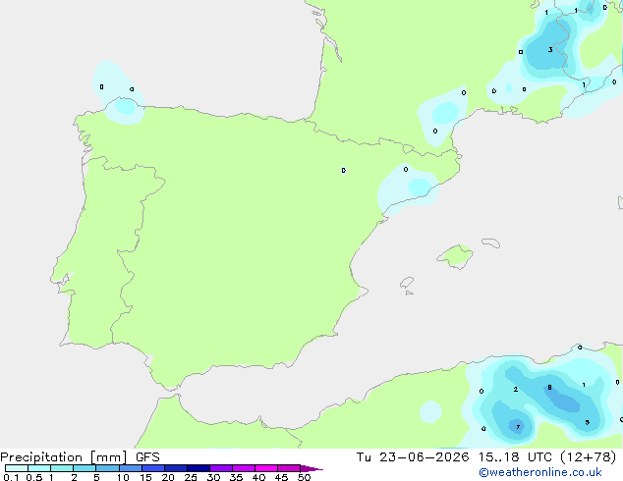Click the '2' precipitation value in Algeria
This screenshot has width=623, height=481.
click(x=515, y=390)
